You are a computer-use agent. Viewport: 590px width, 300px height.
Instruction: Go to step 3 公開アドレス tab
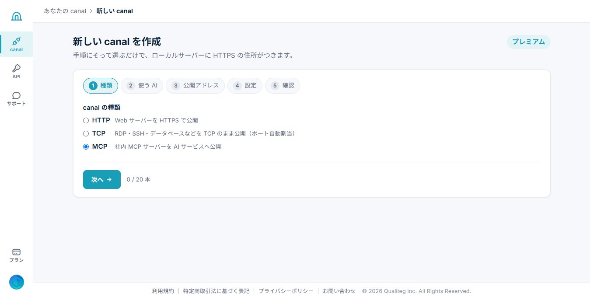tap(195, 86)
